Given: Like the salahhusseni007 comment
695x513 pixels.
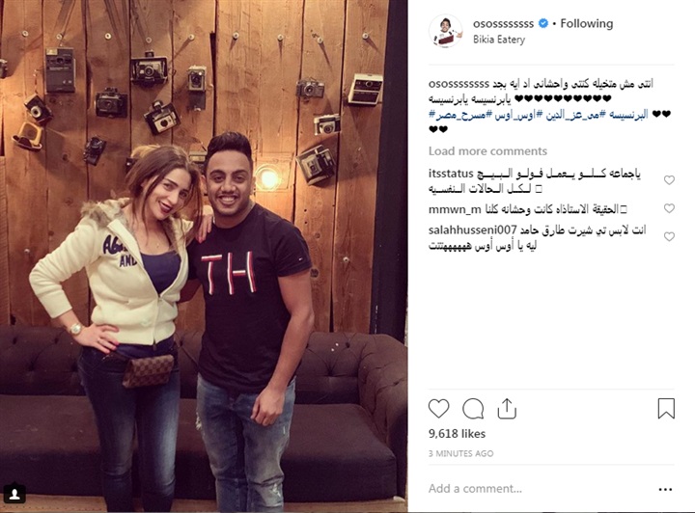Looking at the screenshot, I should pos(669,237).
